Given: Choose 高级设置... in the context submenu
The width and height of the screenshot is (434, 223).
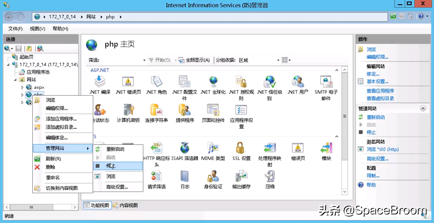Looking at the screenshot, I should coord(118,187).
